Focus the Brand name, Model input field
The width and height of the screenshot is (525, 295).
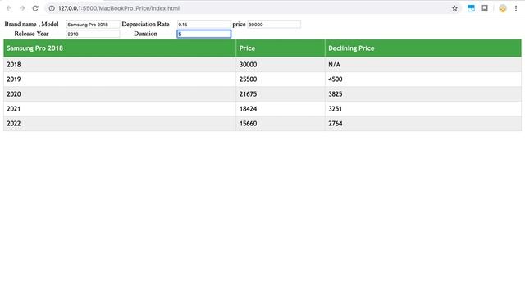coord(93,25)
